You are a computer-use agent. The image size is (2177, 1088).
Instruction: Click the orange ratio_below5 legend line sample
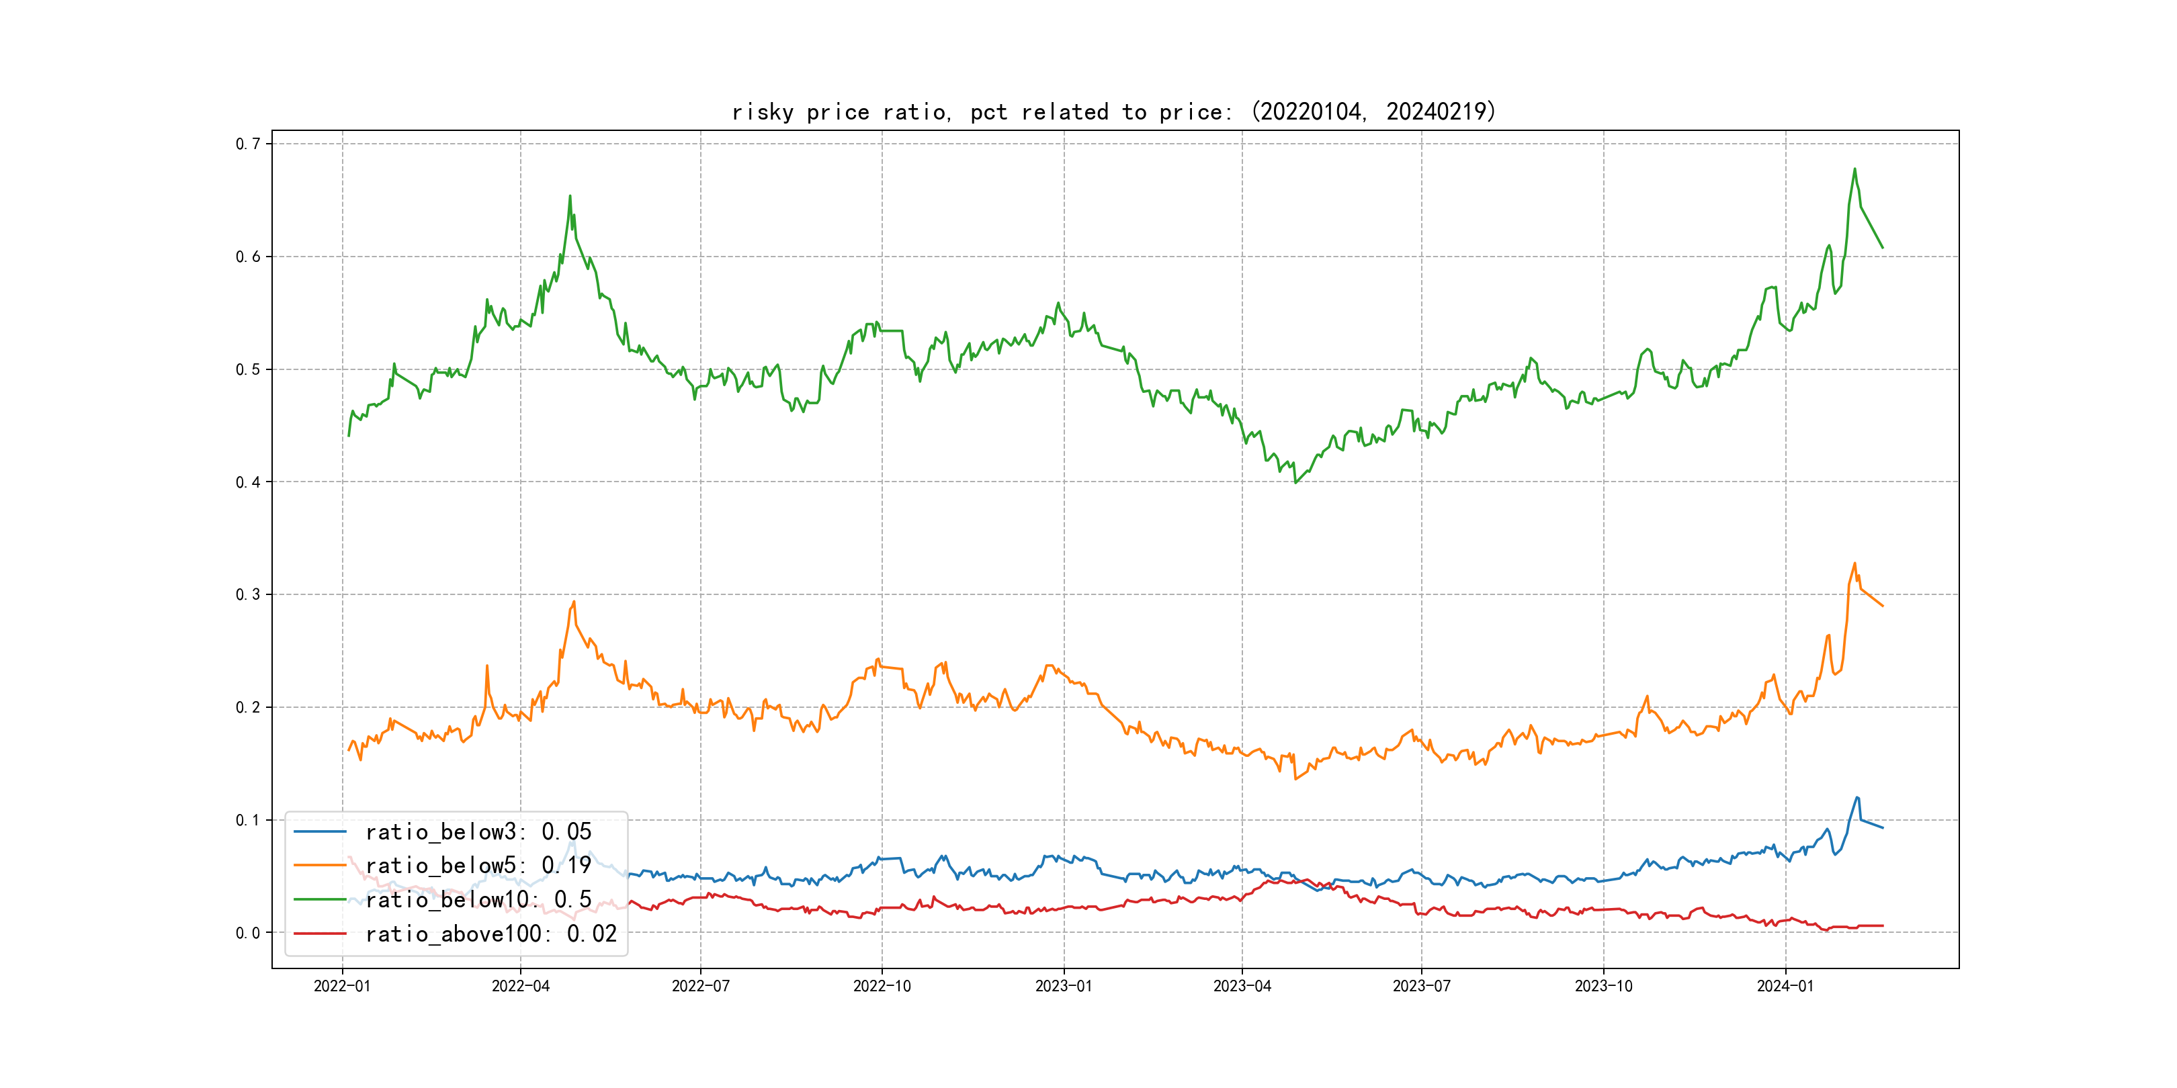[319, 866]
